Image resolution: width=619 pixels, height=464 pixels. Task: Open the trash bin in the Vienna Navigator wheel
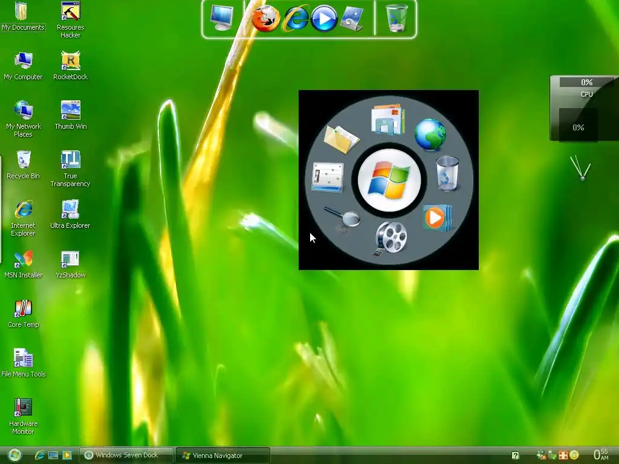[x=447, y=173]
